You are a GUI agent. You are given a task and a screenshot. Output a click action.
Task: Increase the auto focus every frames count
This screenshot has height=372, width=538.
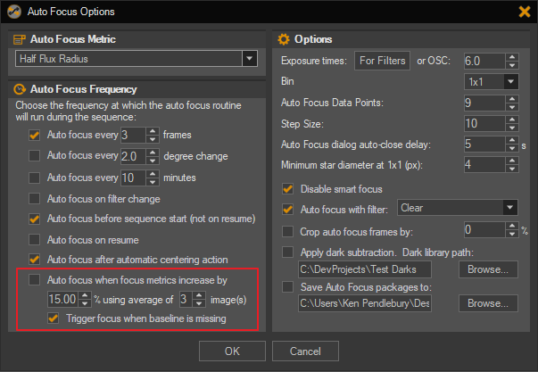[153, 131]
